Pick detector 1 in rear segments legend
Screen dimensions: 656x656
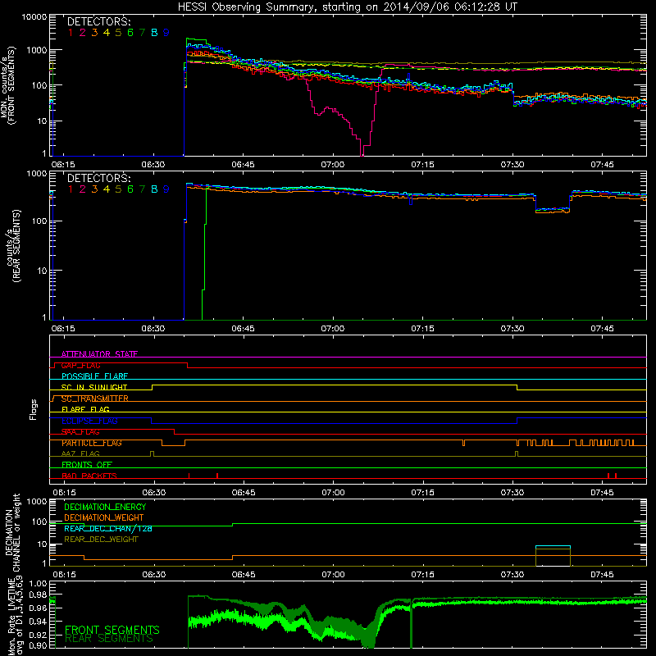point(71,189)
